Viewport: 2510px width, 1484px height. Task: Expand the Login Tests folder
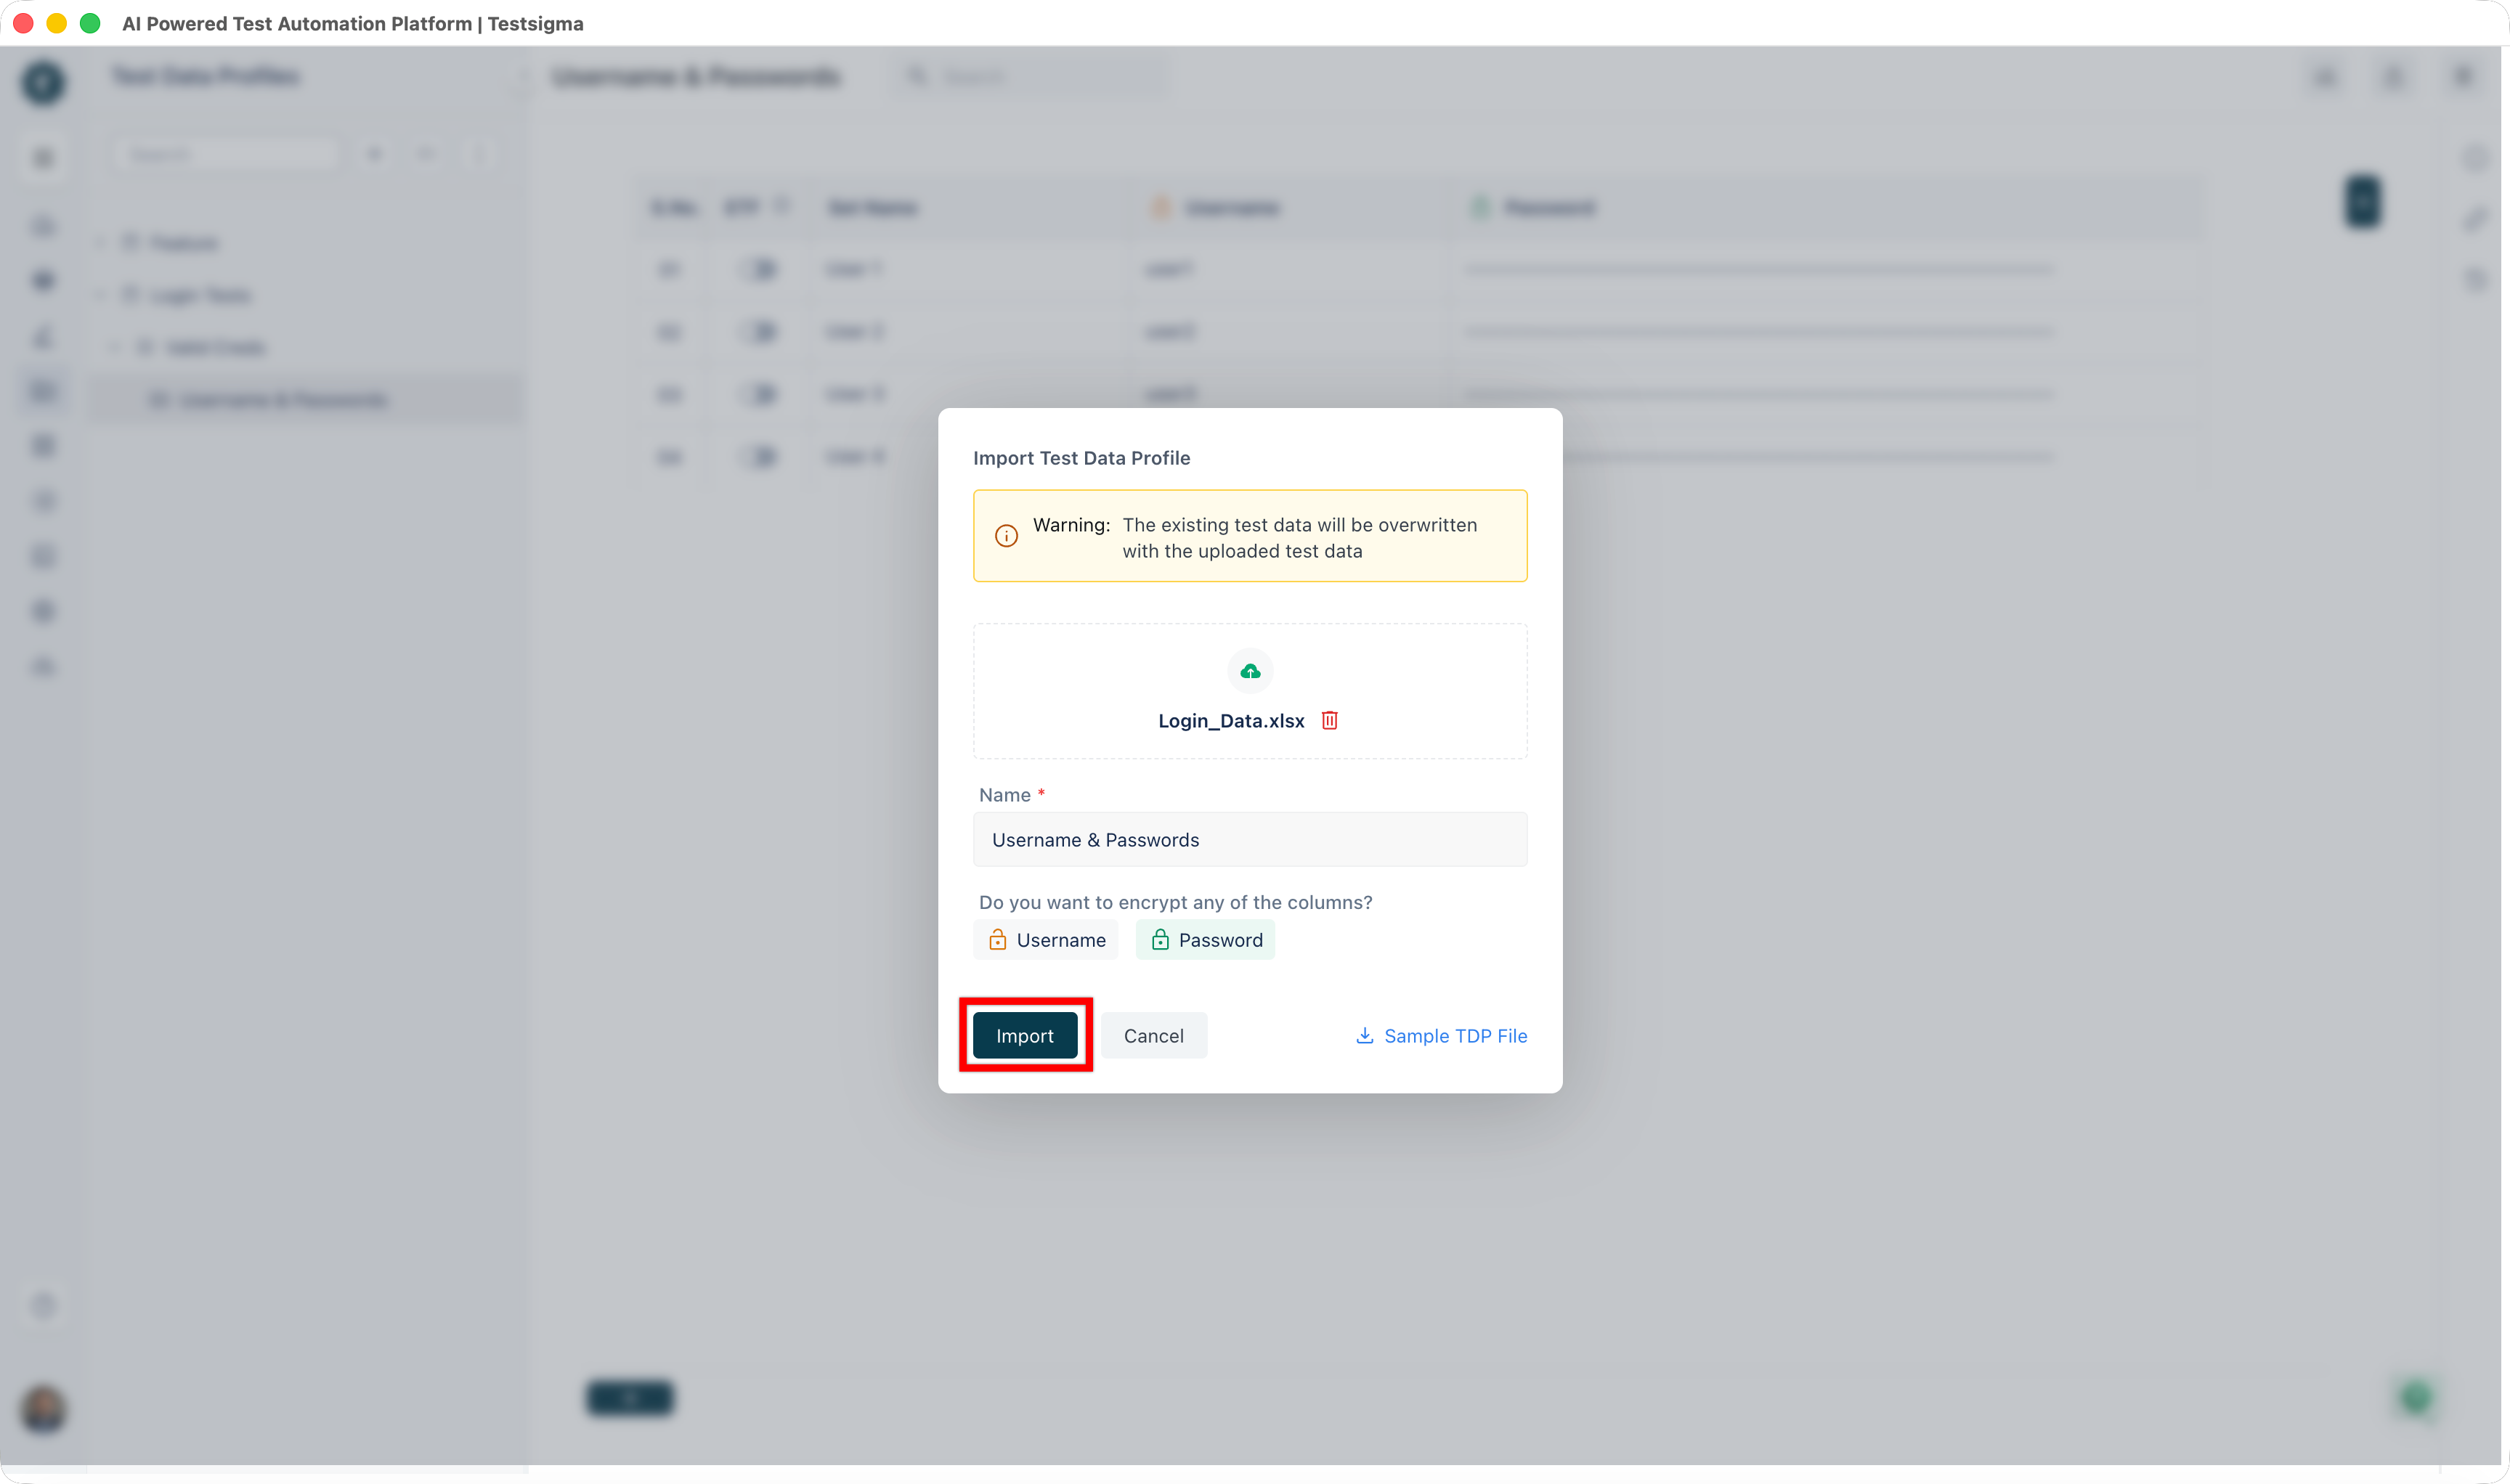click(x=100, y=295)
